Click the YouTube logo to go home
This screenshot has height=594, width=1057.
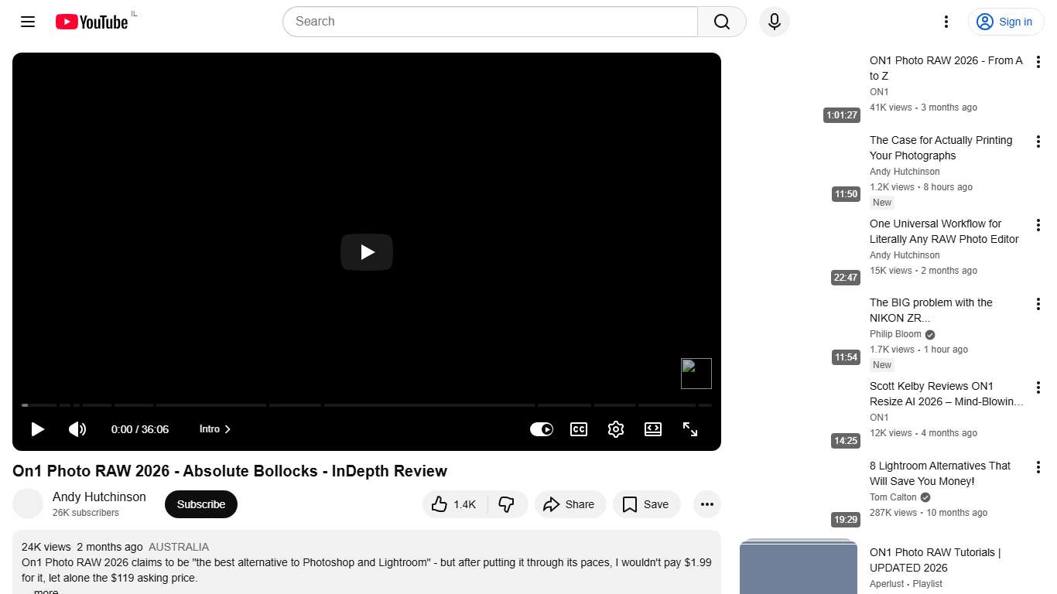tap(91, 22)
